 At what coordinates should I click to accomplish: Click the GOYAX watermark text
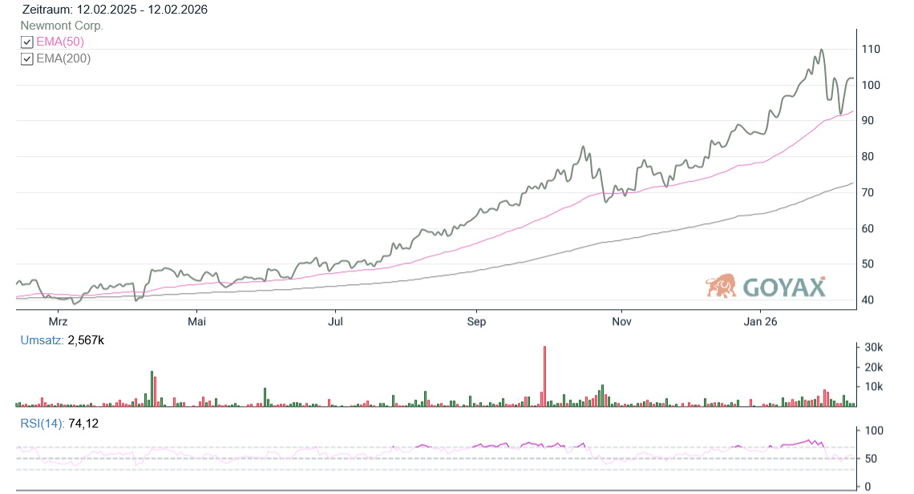[783, 287]
